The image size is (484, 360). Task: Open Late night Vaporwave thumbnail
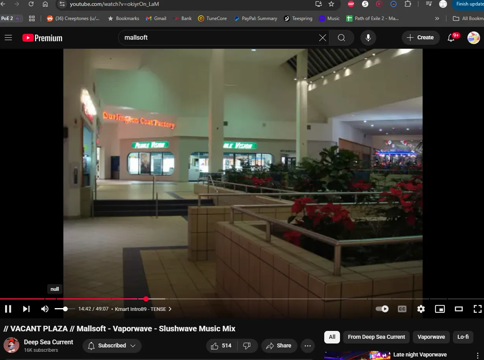pos(357,356)
